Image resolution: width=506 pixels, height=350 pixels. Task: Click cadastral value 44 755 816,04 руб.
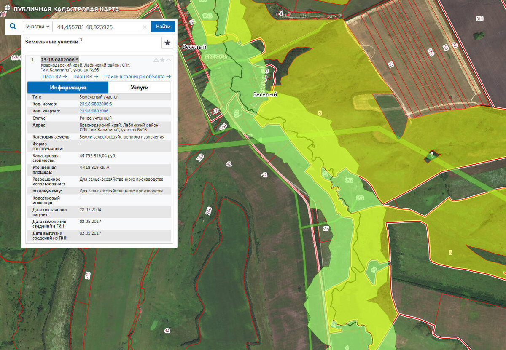tap(98, 155)
